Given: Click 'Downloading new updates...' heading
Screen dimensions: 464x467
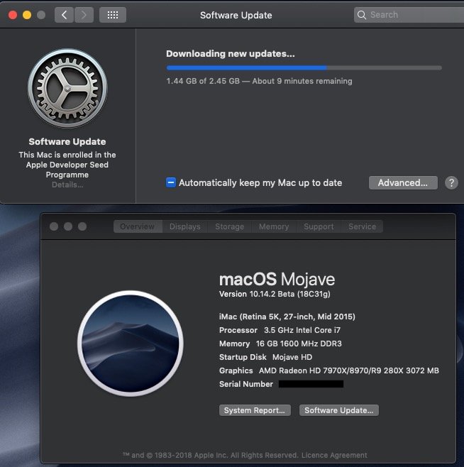Looking at the screenshot, I should click(230, 54).
